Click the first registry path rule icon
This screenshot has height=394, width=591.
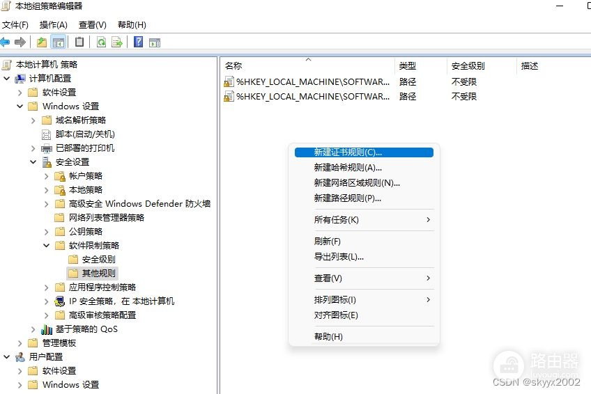(229, 81)
